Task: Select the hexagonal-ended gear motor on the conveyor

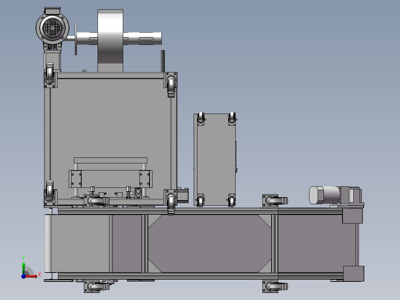Action: click(324, 195)
